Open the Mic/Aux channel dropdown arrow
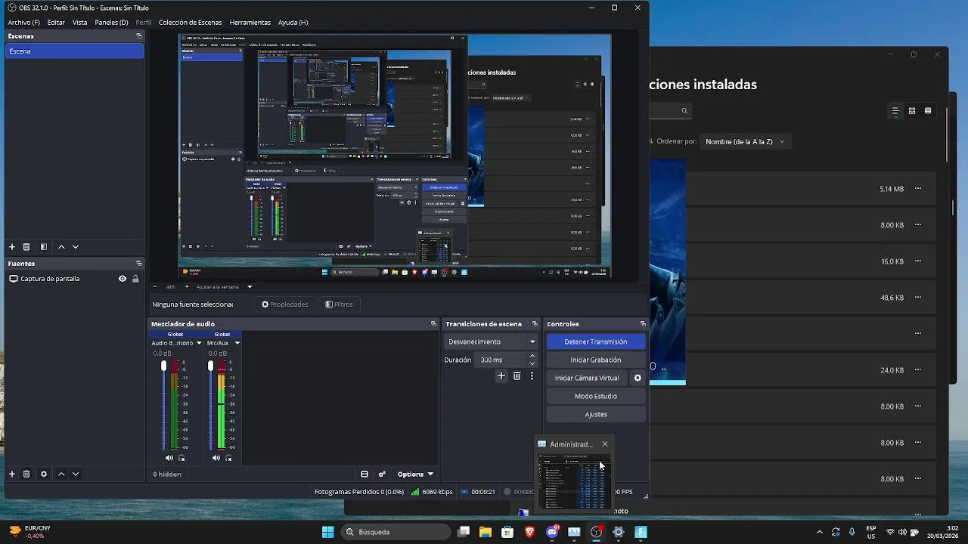The width and height of the screenshot is (968, 544). 237,343
